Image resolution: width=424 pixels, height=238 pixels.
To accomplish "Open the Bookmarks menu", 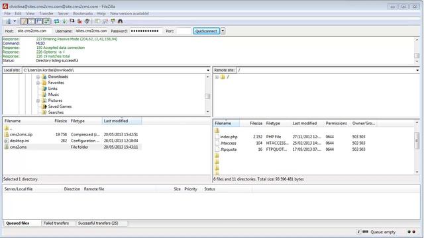I will pos(83,13).
